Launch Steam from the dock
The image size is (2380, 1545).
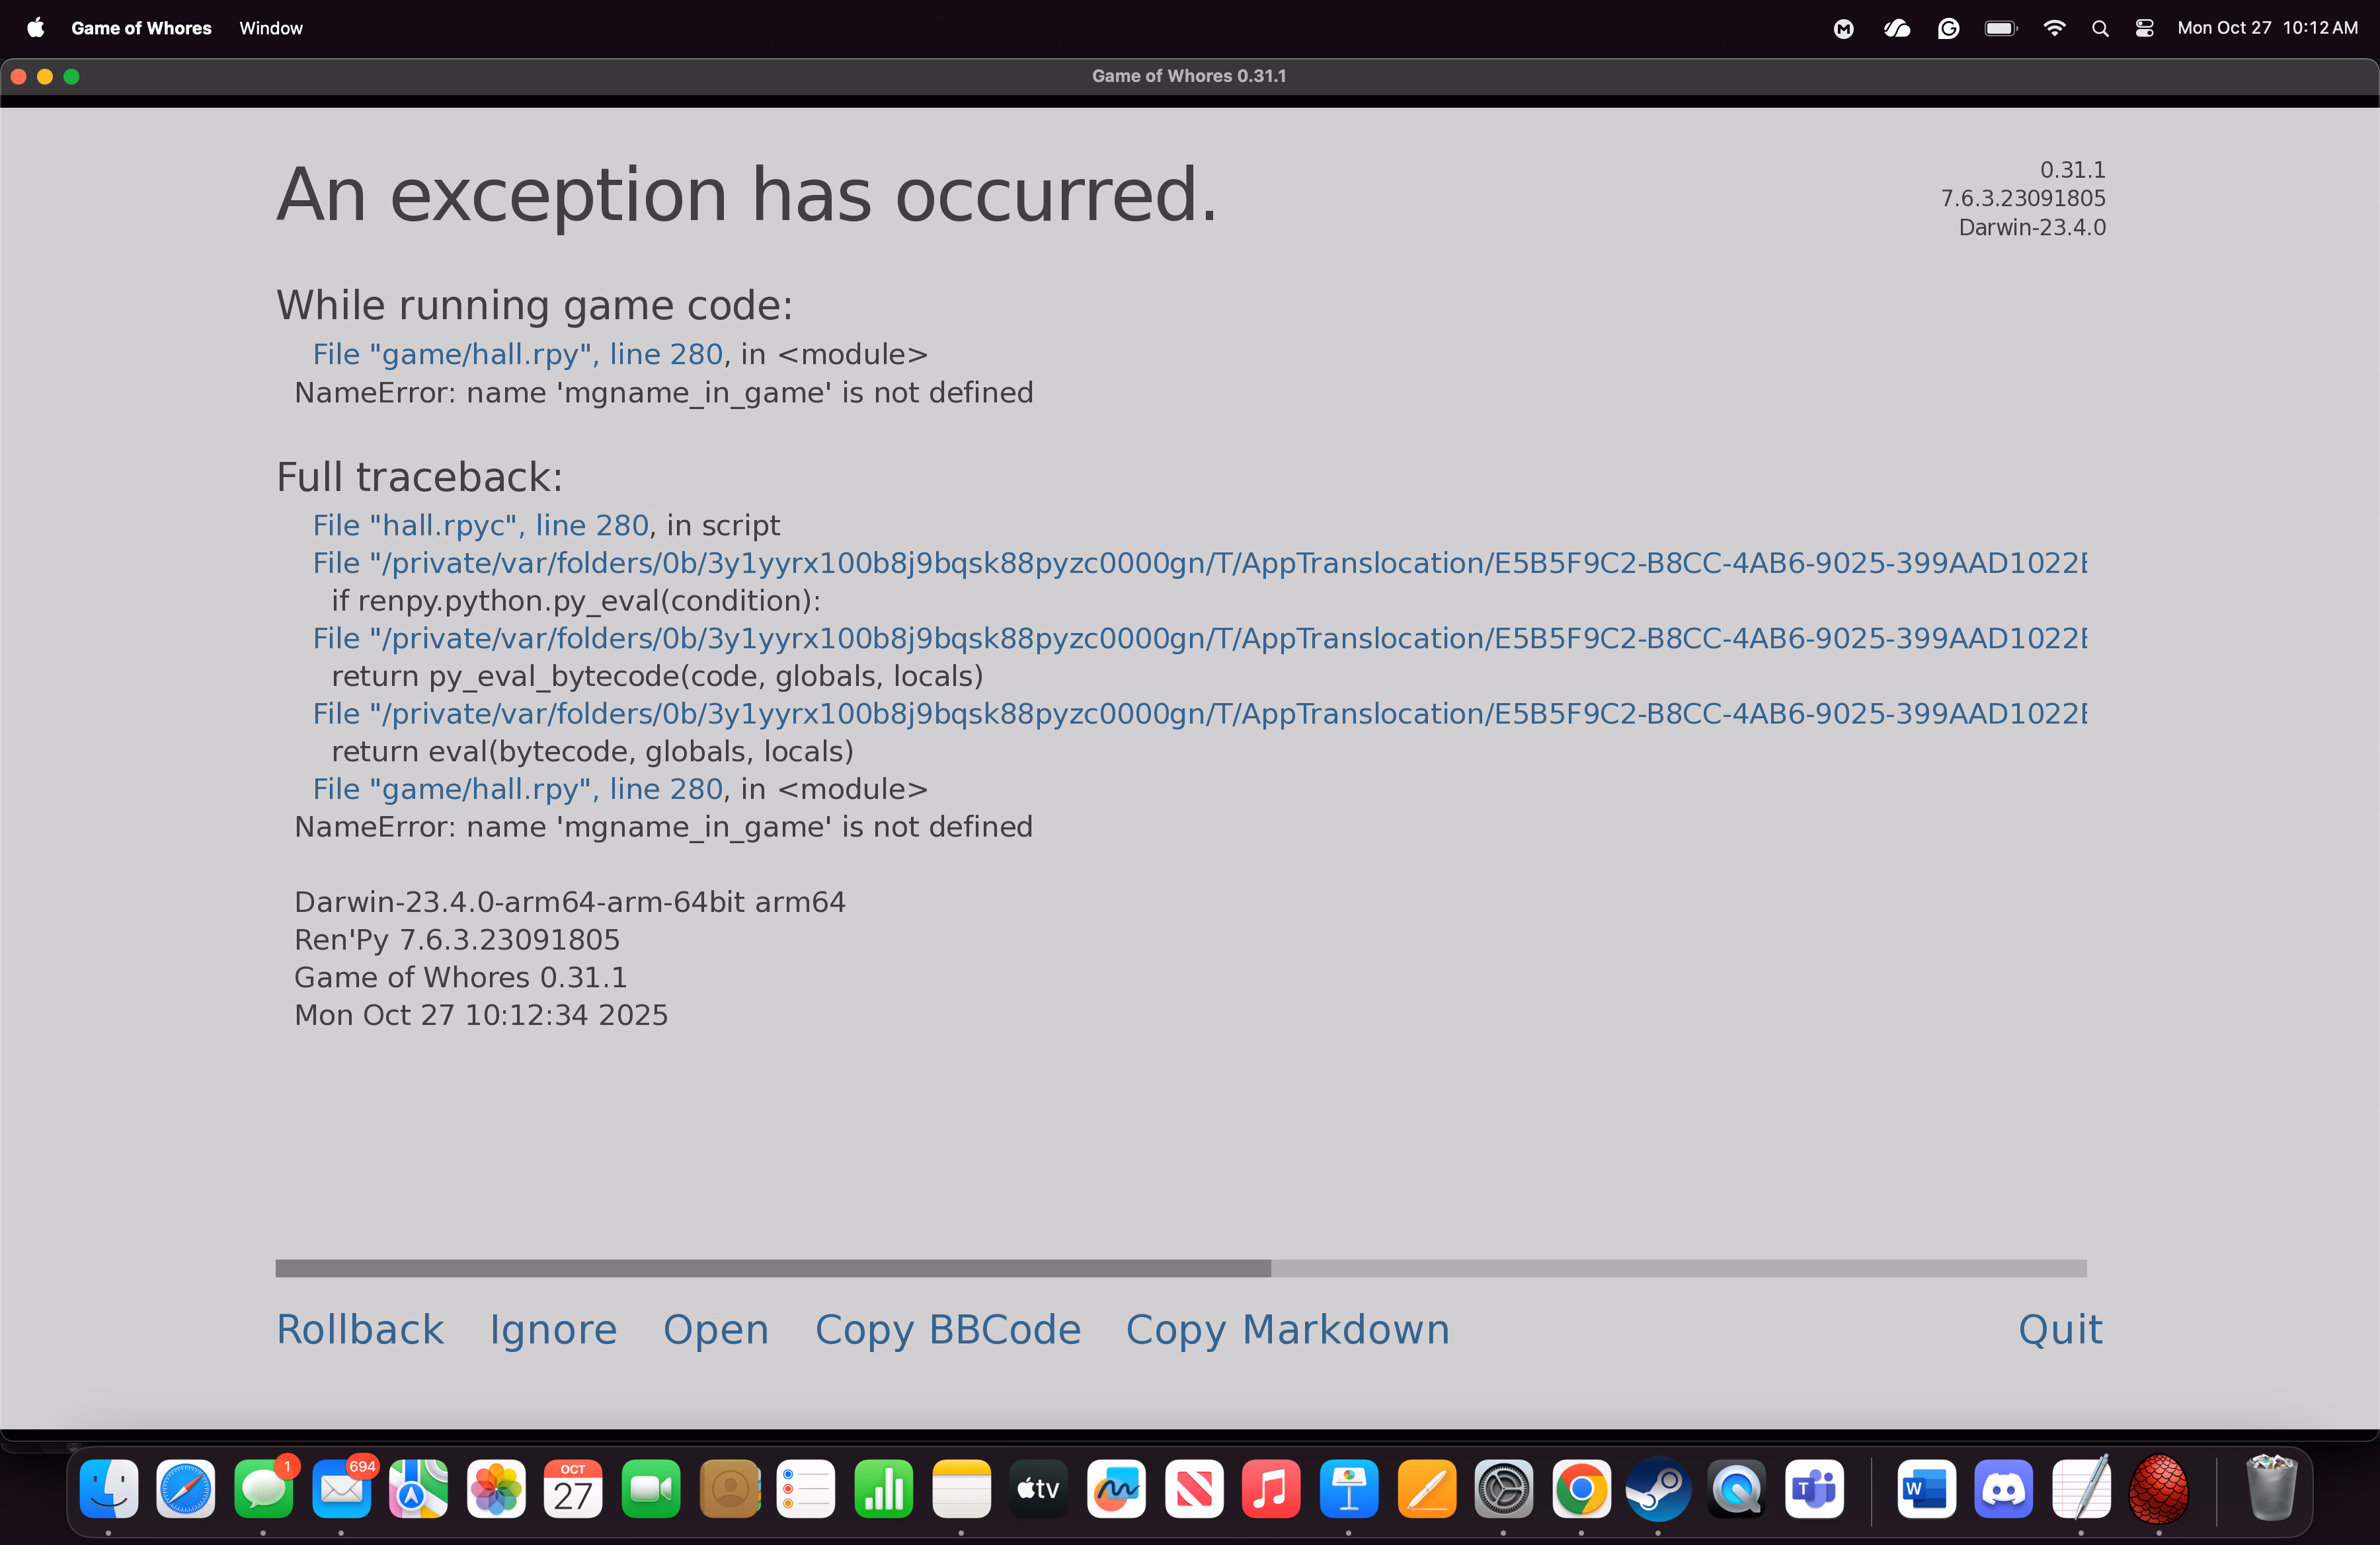[x=1658, y=1489]
